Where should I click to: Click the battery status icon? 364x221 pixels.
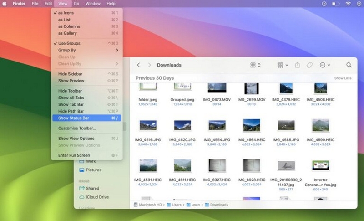click(x=336, y=4)
